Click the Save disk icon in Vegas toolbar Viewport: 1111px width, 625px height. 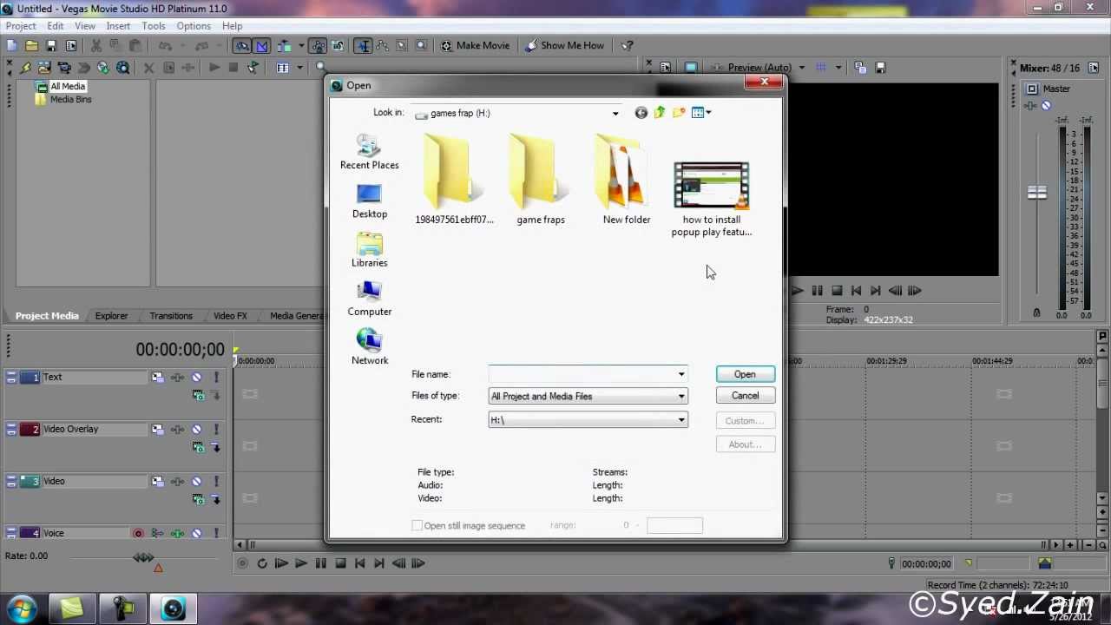pos(51,45)
